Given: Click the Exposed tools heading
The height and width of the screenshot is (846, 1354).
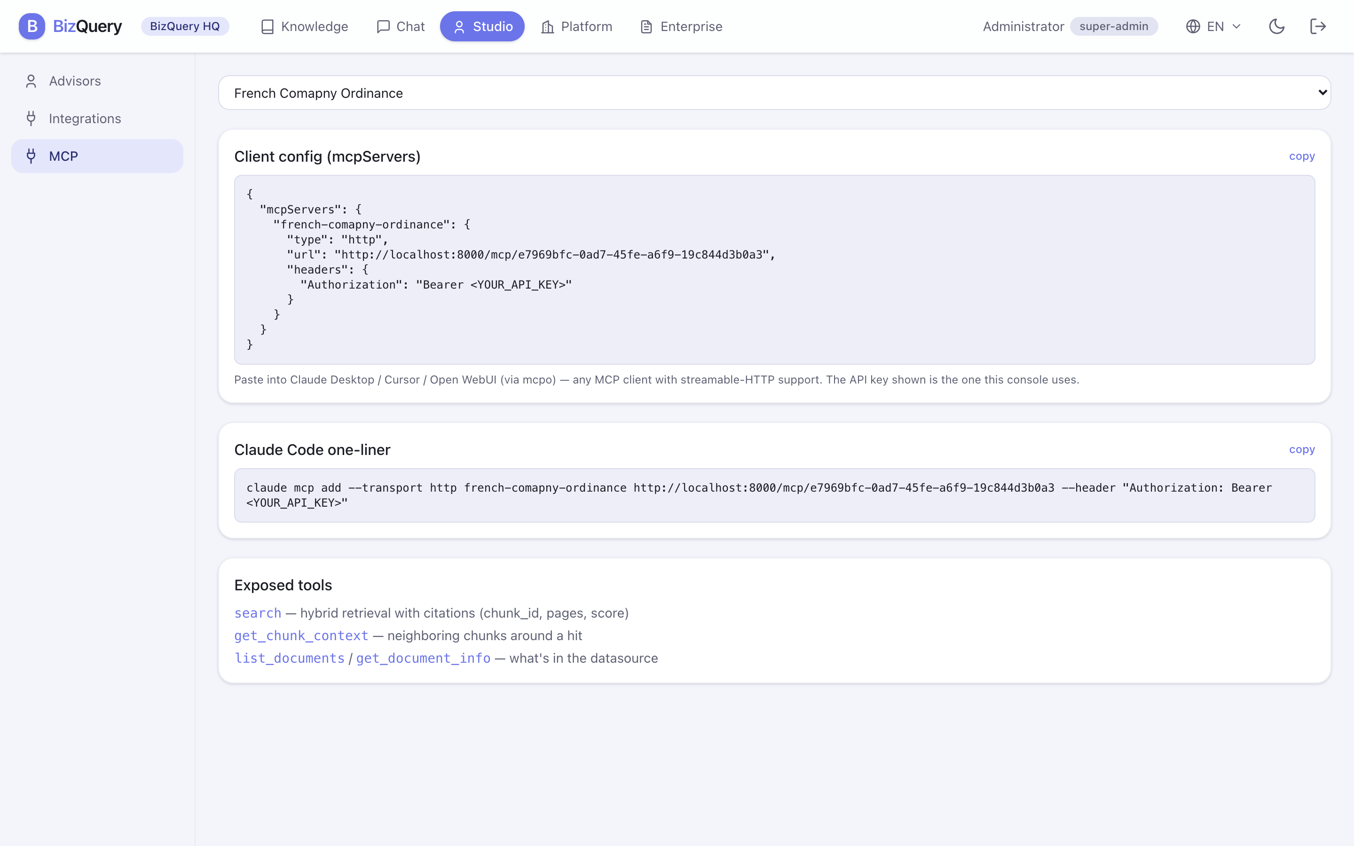Looking at the screenshot, I should pos(283,585).
